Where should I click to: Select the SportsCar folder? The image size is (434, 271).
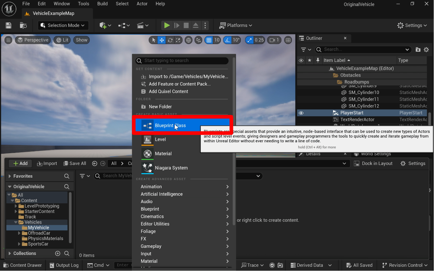[x=38, y=244]
